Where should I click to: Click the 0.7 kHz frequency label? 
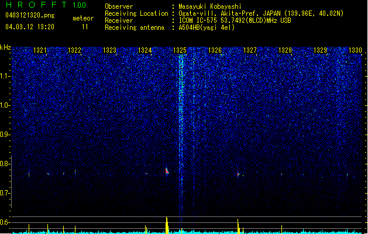point(5,193)
